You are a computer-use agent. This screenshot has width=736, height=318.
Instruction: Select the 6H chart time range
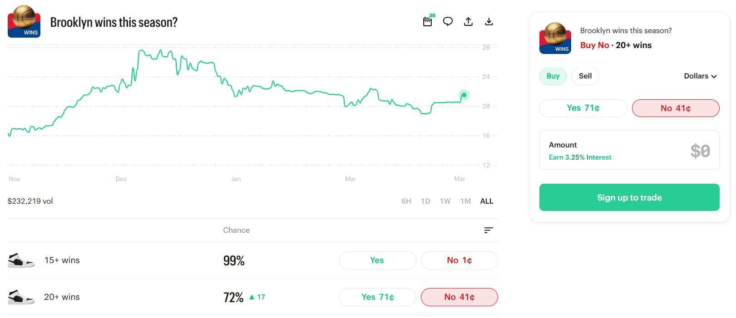click(x=406, y=201)
